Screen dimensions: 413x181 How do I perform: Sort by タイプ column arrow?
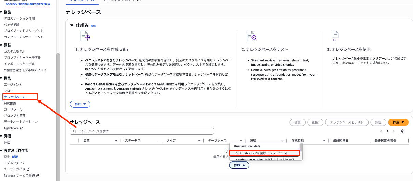[199, 141]
